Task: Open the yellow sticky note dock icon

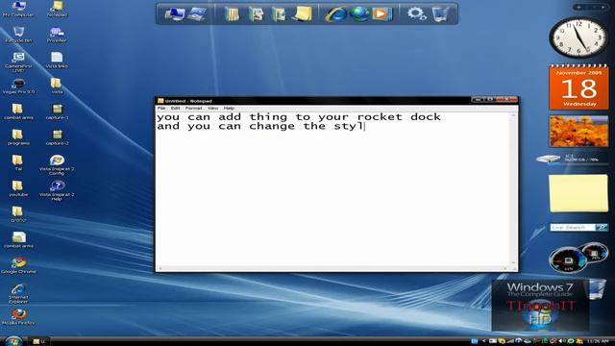Action: (x=303, y=14)
